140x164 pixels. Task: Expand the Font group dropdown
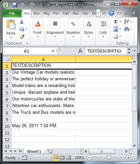[38, 28]
